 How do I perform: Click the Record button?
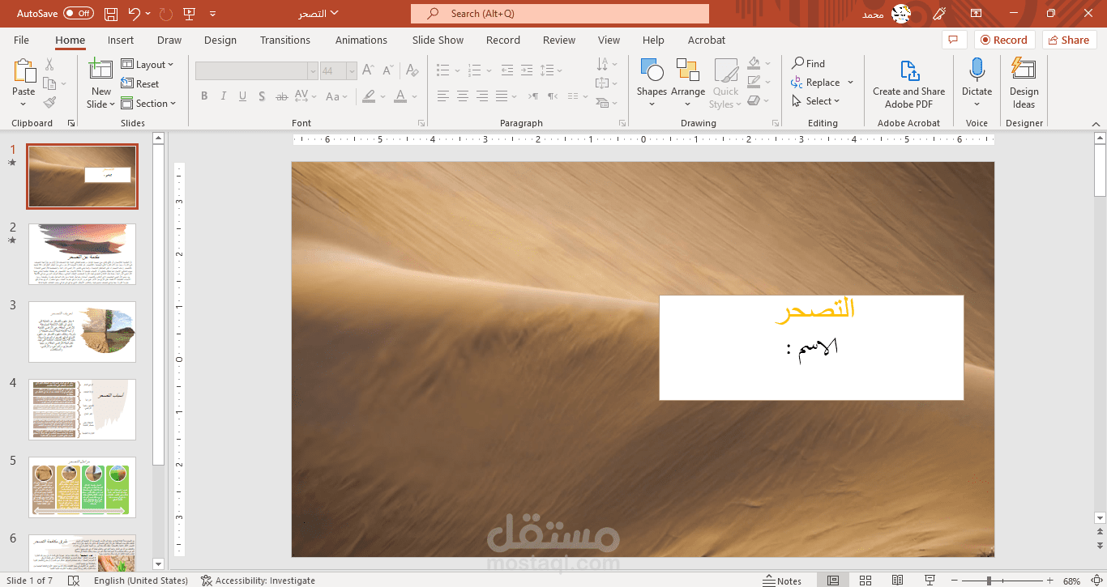(x=1005, y=40)
